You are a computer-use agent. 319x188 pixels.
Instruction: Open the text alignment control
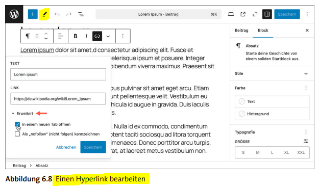[x=61, y=36]
